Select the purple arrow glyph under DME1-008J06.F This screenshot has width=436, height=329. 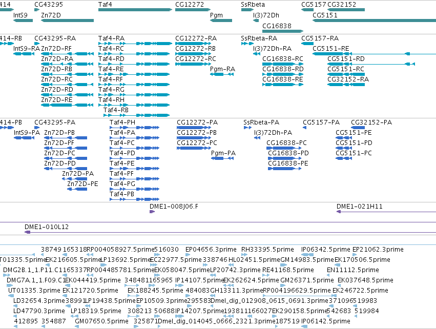(x=152, y=212)
